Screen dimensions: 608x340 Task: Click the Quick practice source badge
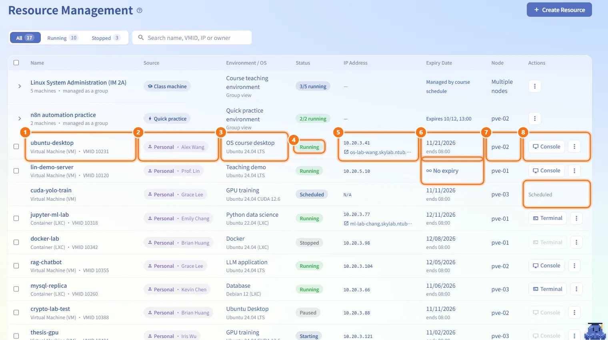(x=167, y=119)
